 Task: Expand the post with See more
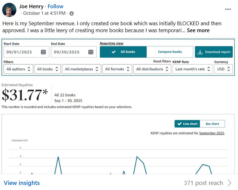[198, 31]
